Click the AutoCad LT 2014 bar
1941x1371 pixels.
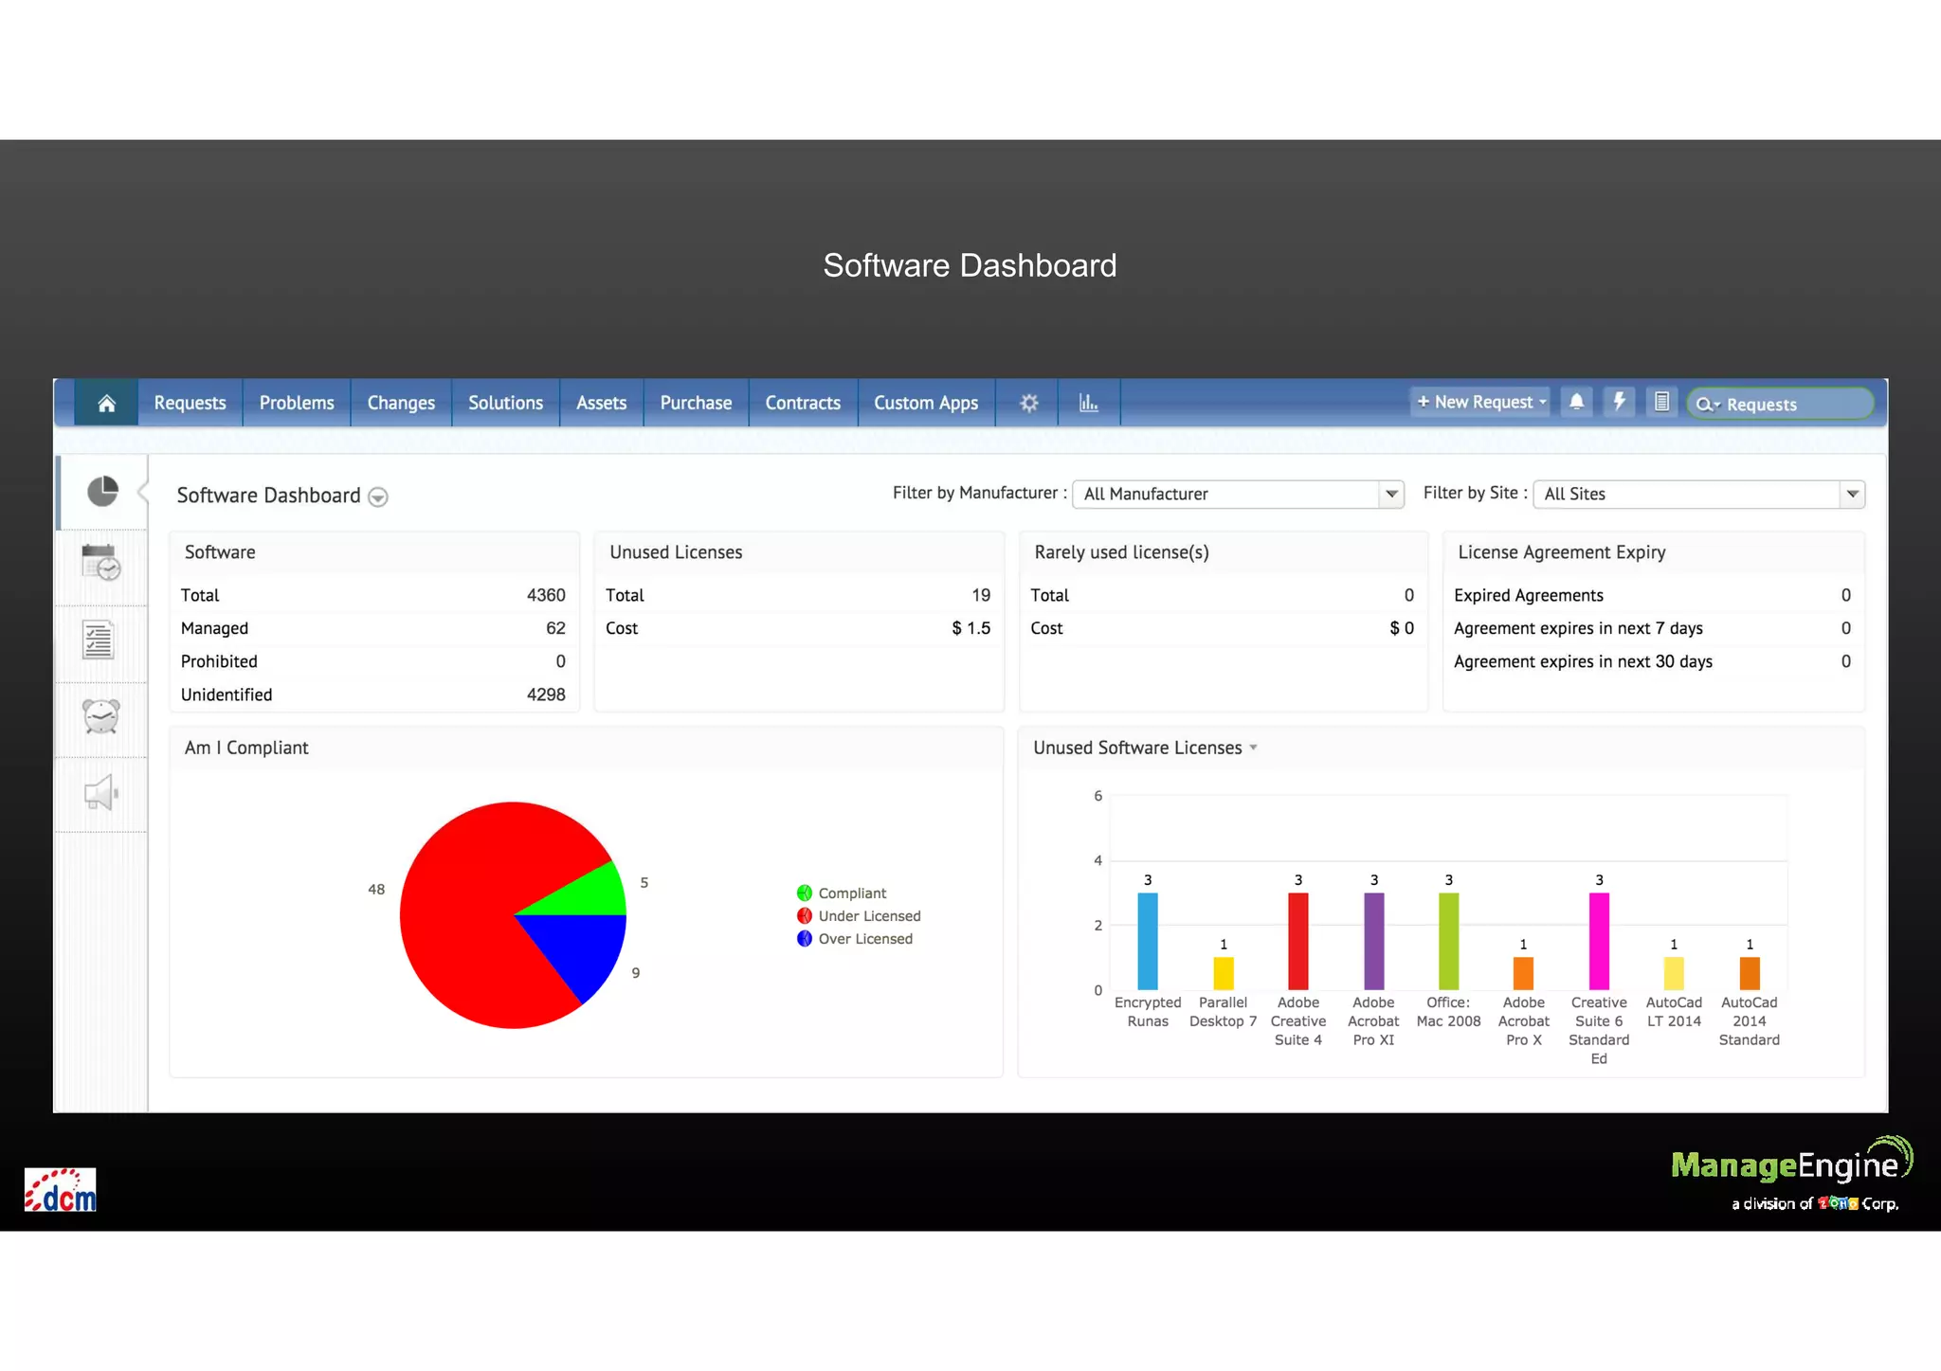pyautogui.click(x=1675, y=974)
